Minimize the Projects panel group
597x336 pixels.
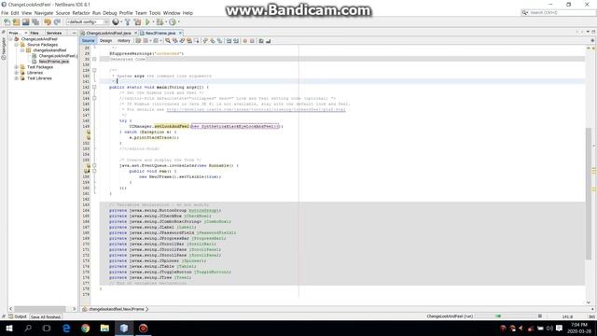pos(74,34)
